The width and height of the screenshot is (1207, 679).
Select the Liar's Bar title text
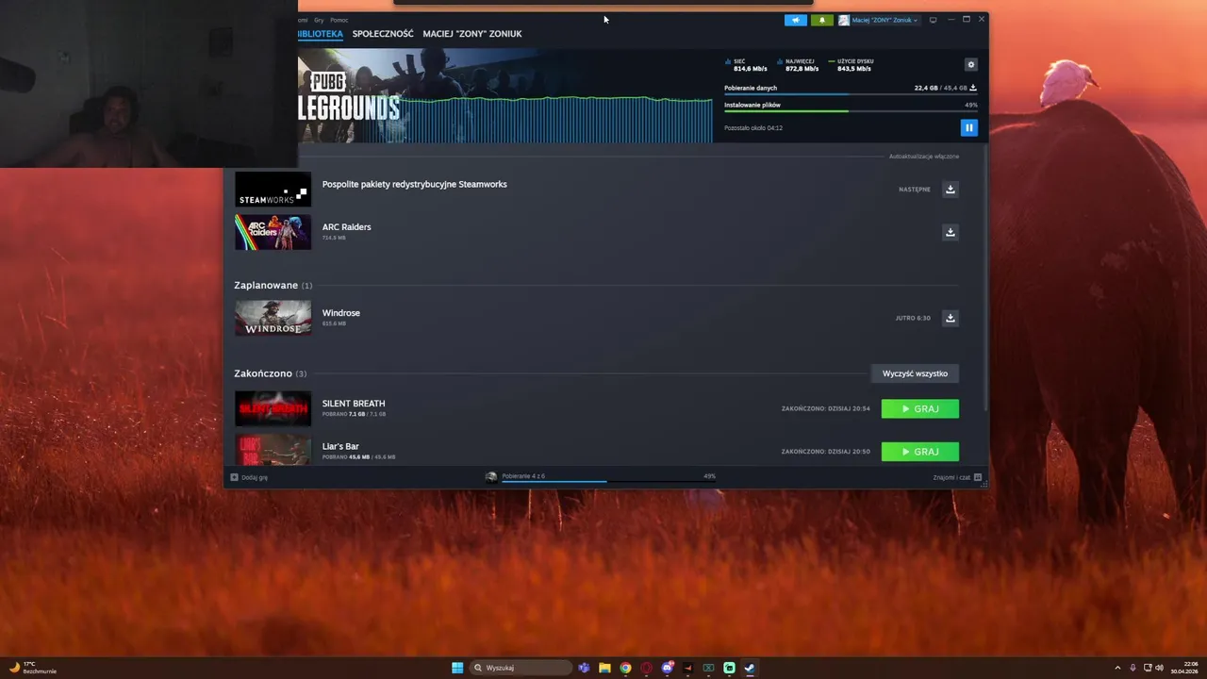tap(340, 446)
